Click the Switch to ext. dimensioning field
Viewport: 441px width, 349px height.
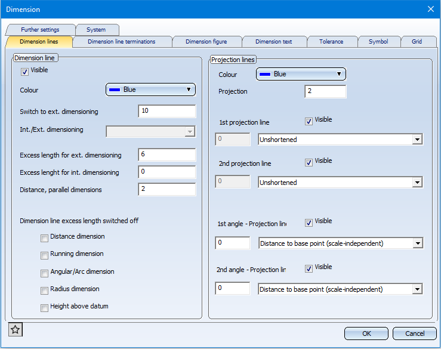pos(166,112)
